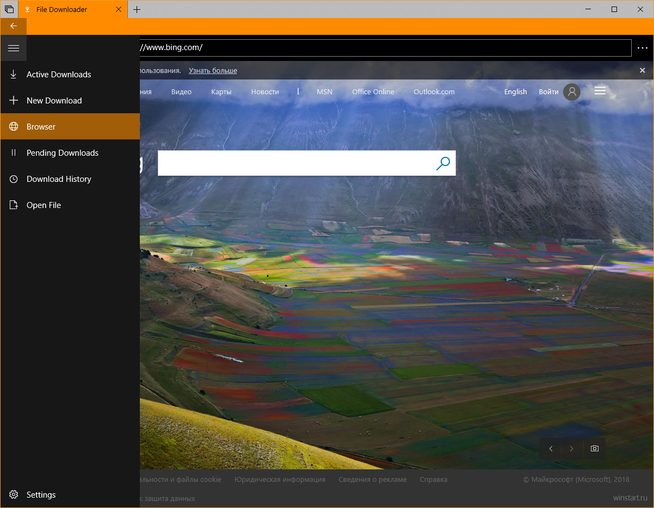Maximize the File Downloader window

(614, 9)
